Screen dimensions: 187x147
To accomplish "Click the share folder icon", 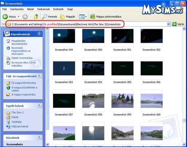I will 8,95.
